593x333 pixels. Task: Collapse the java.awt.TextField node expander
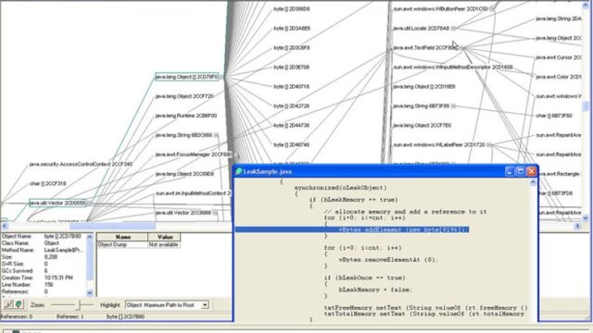461,48
